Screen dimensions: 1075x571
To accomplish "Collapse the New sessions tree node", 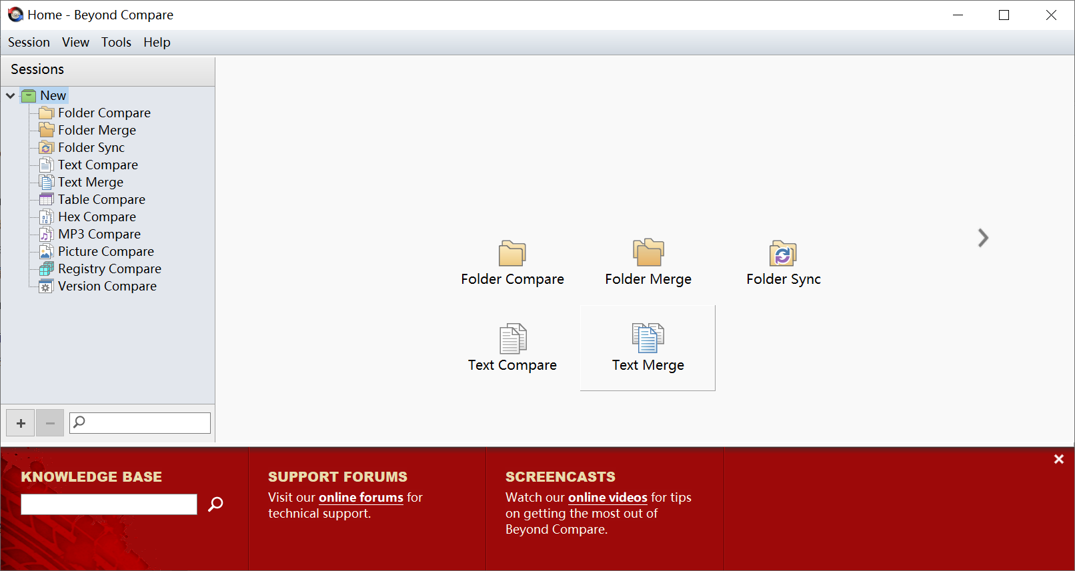I will [11, 95].
